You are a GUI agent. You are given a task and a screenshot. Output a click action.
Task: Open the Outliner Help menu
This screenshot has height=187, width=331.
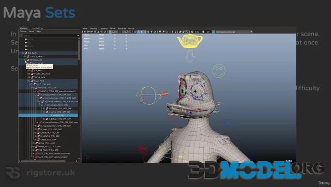[38, 32]
